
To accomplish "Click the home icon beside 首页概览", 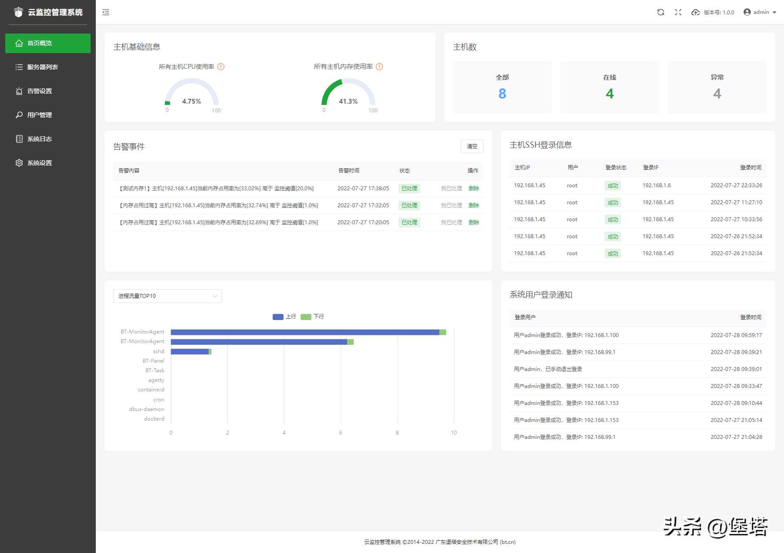I will (x=19, y=43).
